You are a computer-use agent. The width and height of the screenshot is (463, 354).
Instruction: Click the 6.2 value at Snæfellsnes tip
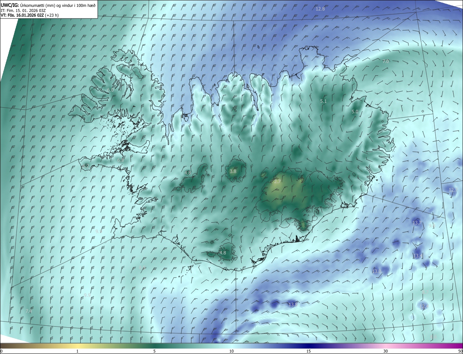(x=86, y=166)
